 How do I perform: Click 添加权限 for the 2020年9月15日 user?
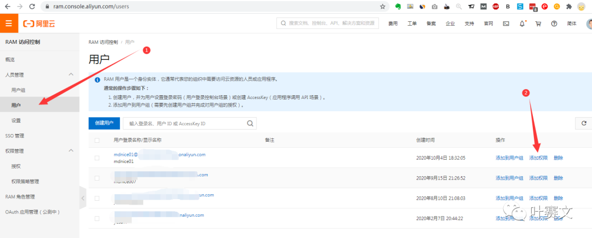coord(538,178)
